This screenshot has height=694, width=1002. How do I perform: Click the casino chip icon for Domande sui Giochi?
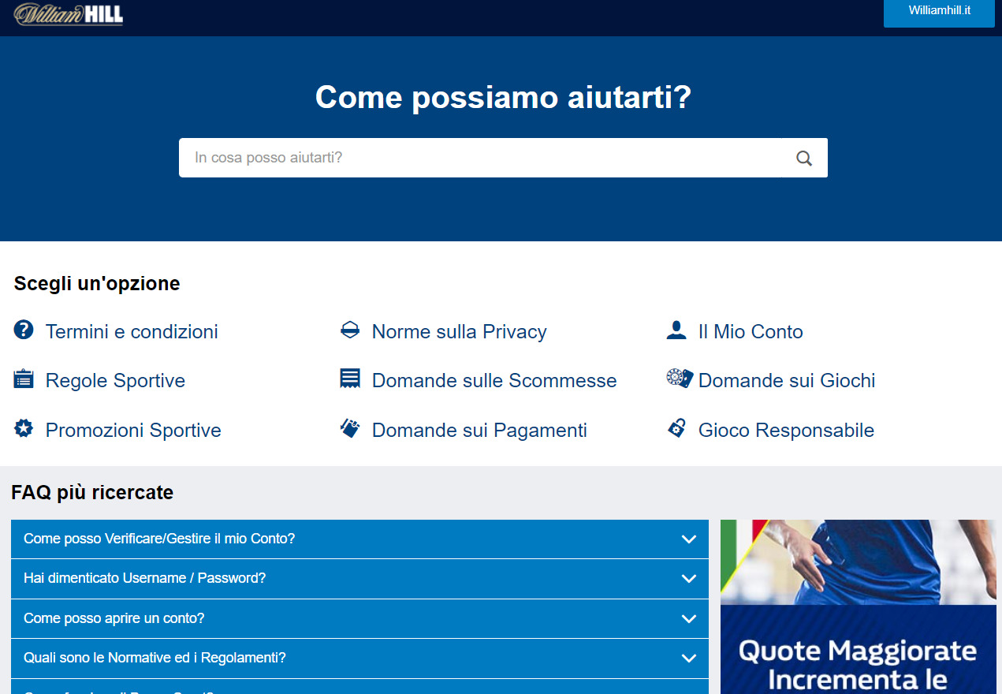[680, 379]
